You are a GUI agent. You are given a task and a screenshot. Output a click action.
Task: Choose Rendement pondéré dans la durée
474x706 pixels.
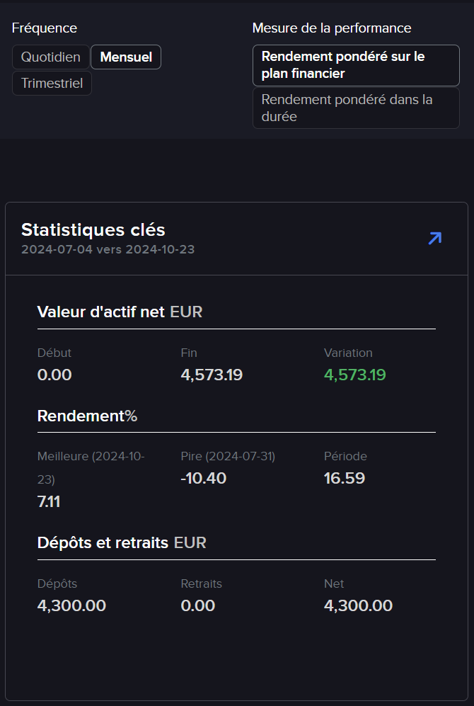356,108
